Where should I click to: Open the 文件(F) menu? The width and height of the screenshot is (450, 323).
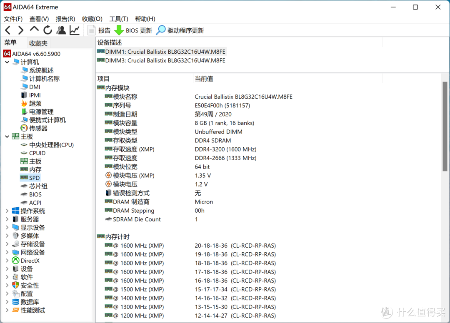[x=13, y=19]
